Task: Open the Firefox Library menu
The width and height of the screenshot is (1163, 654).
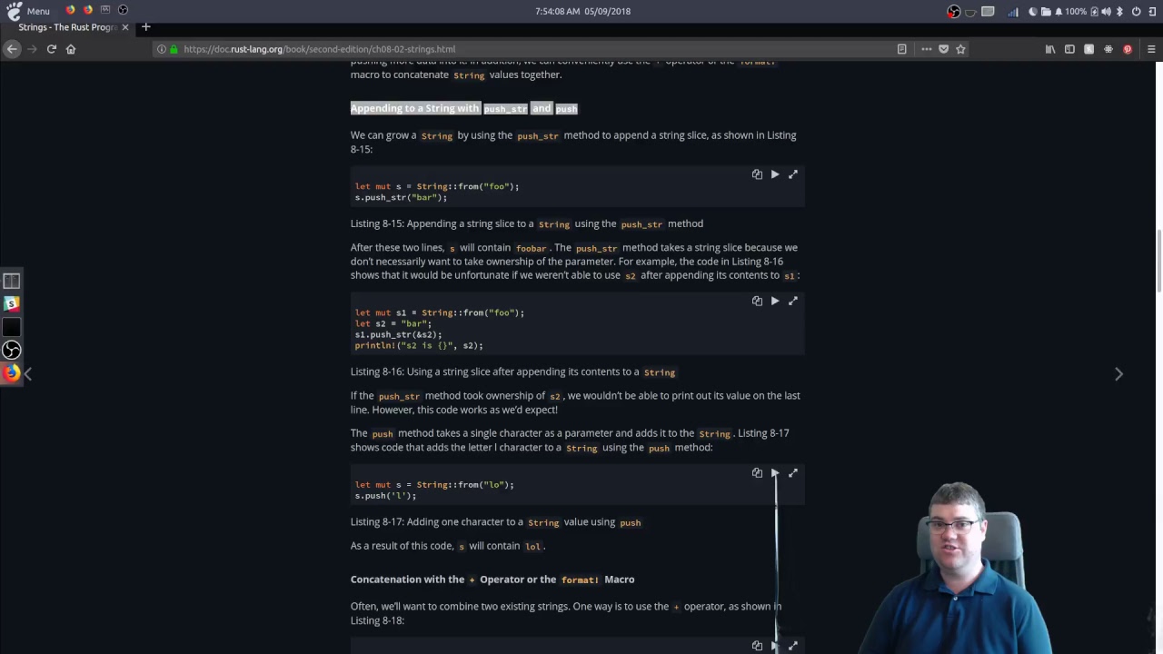Action: (x=1050, y=49)
